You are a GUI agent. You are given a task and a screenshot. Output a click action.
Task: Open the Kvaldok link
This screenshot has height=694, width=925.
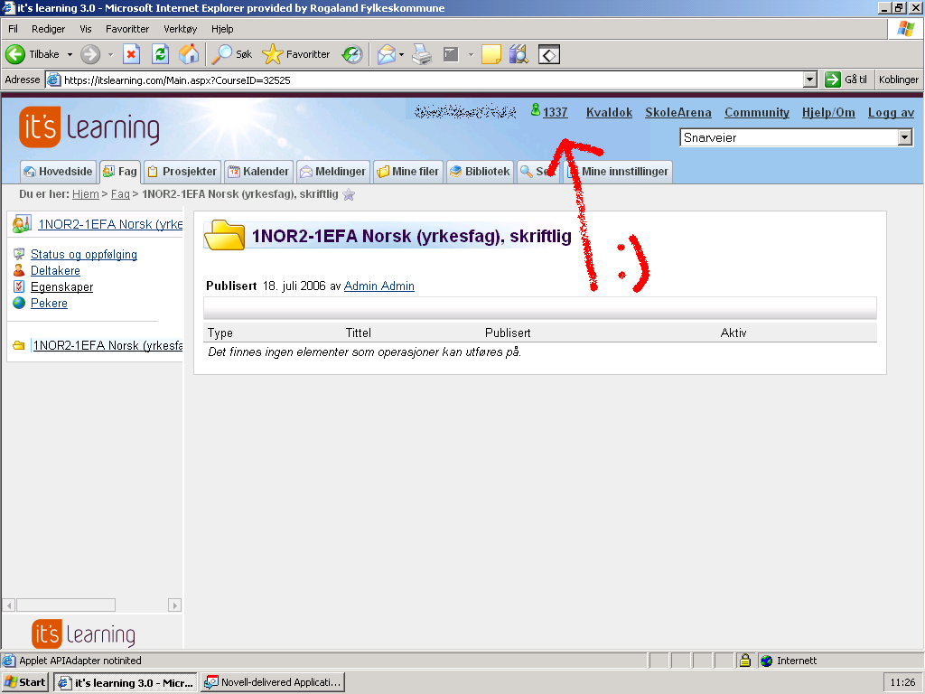click(x=610, y=112)
